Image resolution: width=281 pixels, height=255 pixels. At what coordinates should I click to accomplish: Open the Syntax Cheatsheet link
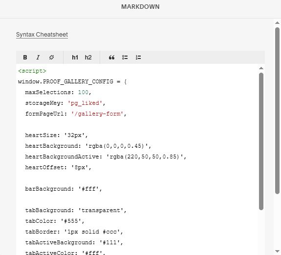click(42, 35)
